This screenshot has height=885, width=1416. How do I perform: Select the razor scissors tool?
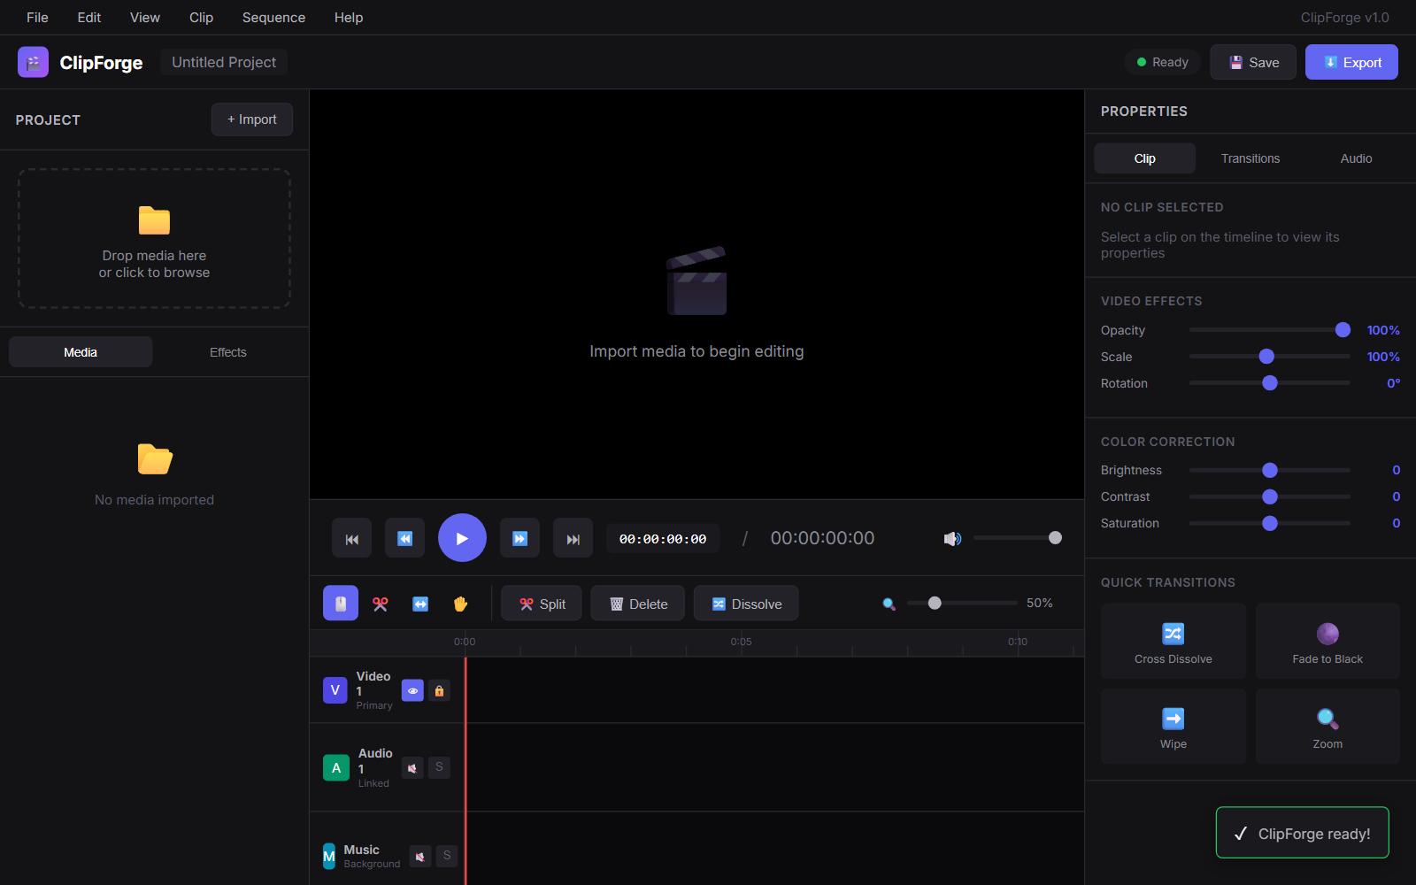click(x=380, y=604)
